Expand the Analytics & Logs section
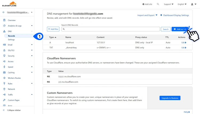200x114 pixels. click(32, 26)
